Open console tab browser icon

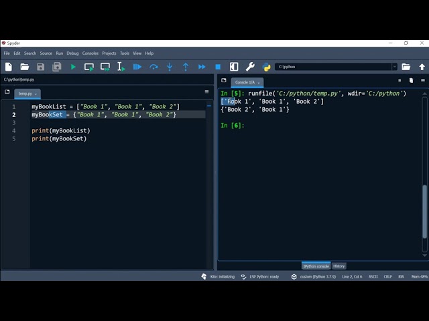point(224,80)
